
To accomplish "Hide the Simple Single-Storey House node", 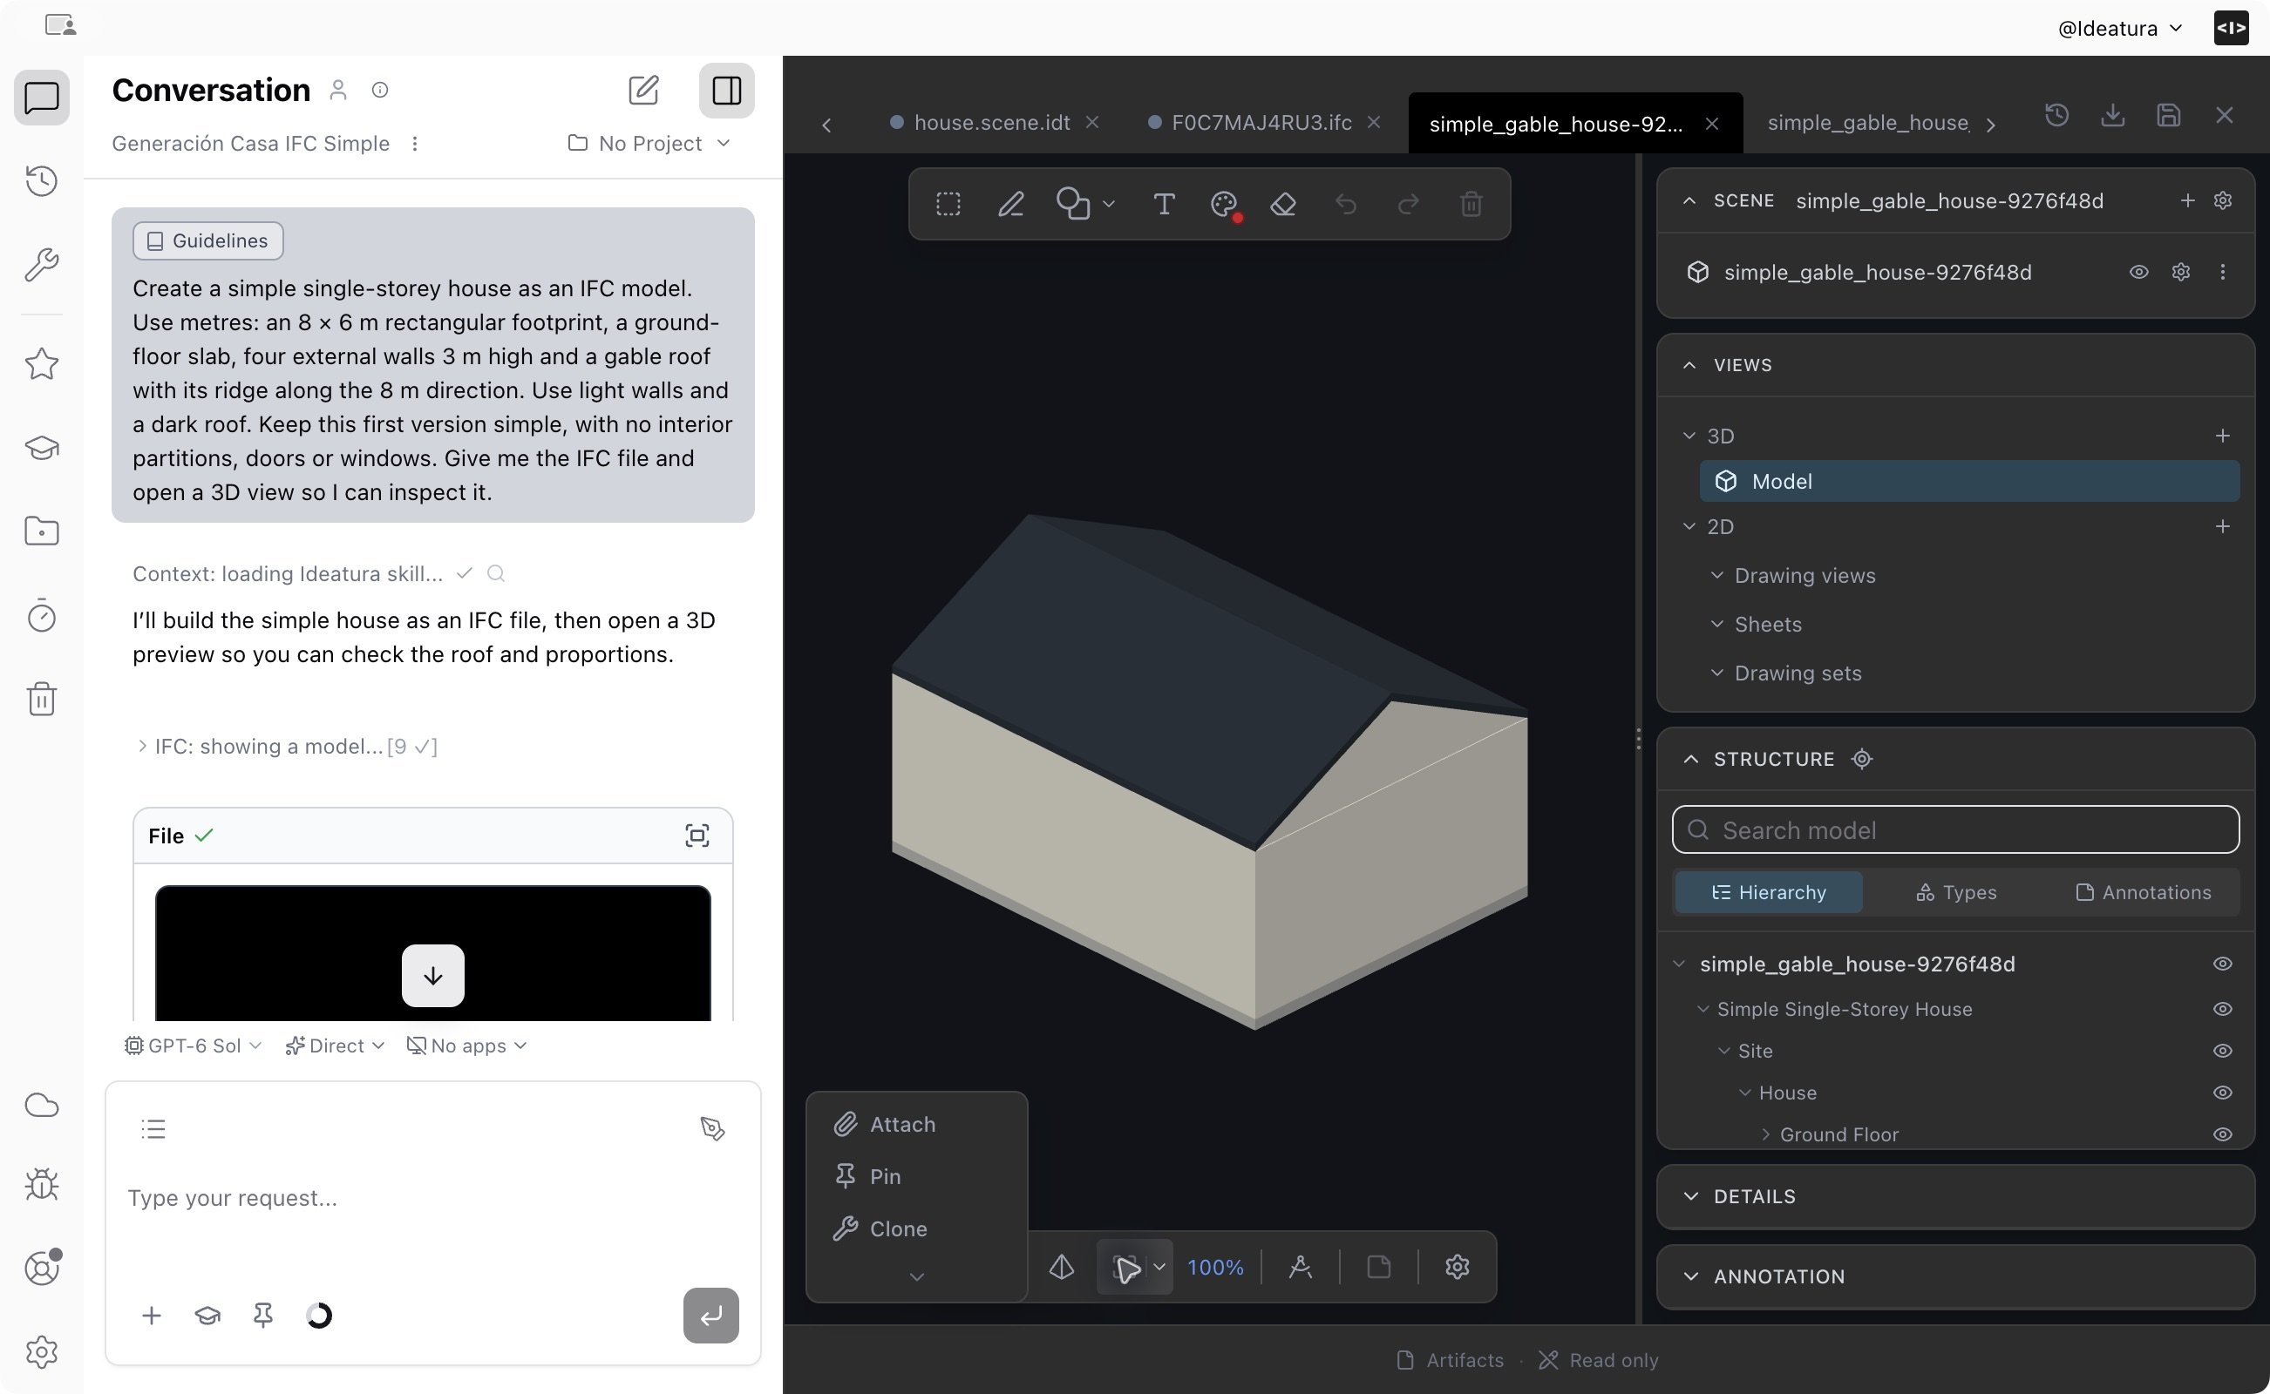I will (2223, 1009).
